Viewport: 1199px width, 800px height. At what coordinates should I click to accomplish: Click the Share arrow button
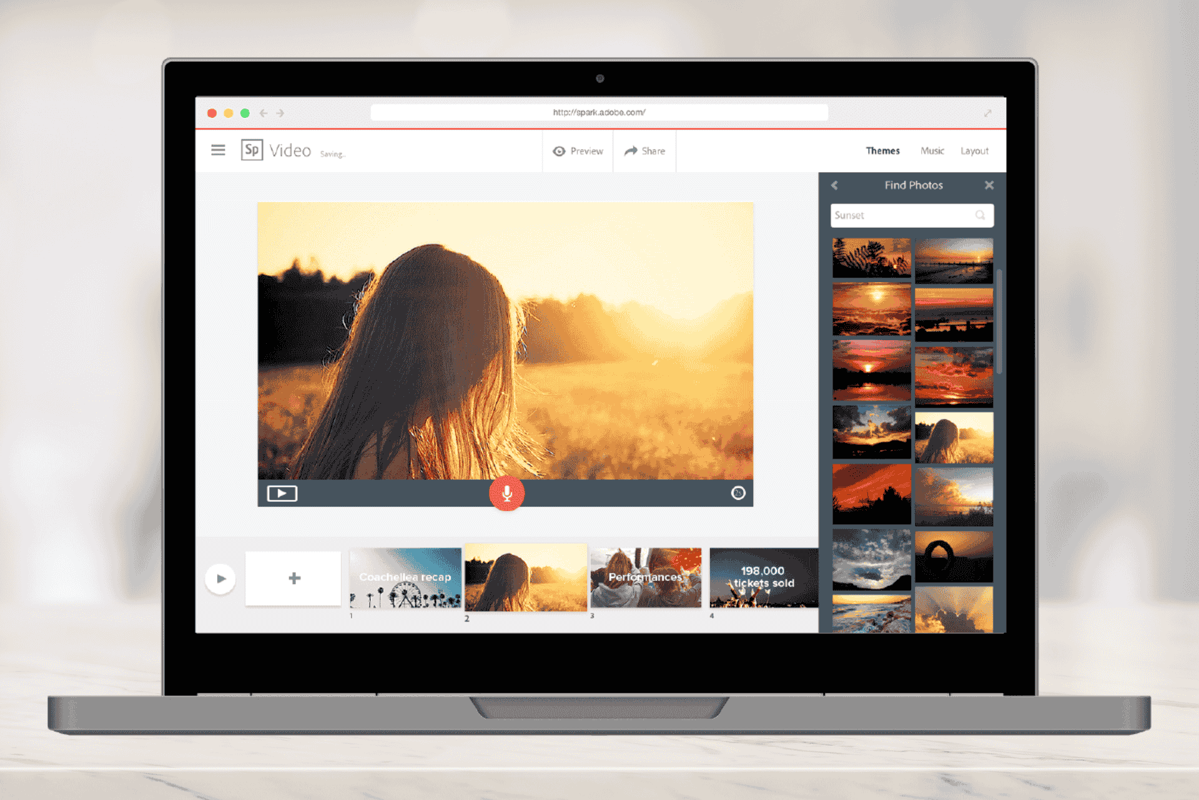pos(644,151)
